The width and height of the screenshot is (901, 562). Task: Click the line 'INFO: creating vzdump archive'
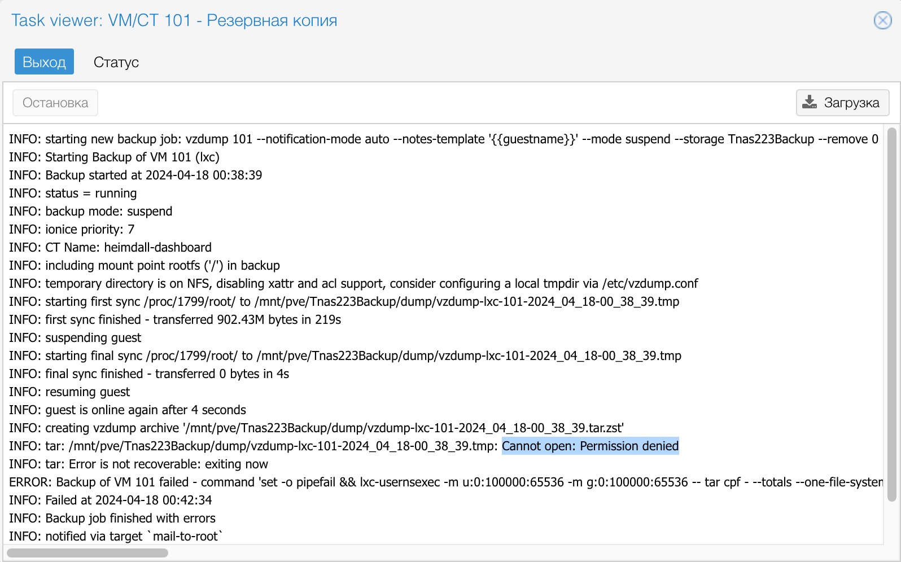point(316,428)
